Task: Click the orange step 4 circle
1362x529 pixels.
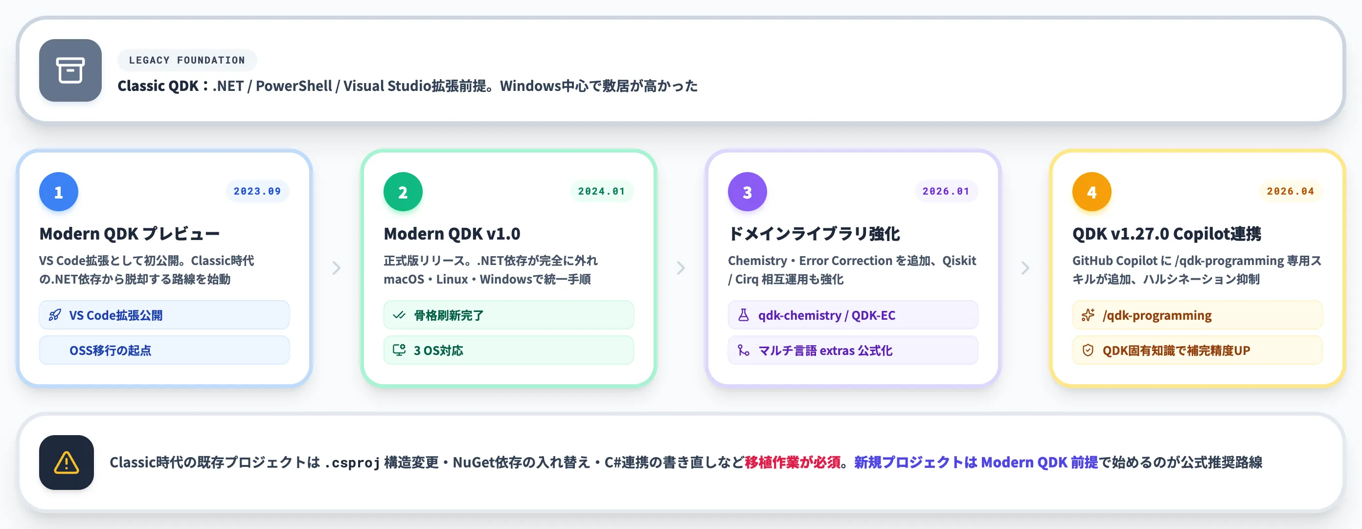Action: pos(1092,192)
